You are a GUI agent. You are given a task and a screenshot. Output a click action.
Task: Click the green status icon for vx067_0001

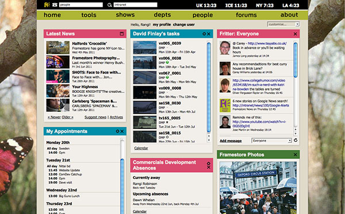167,77
